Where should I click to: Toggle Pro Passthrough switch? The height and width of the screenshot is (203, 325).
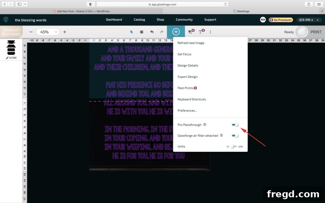235,125
